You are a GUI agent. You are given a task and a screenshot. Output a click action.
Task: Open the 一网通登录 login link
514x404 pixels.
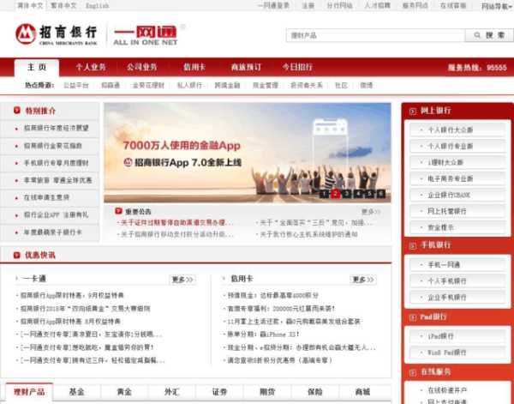click(274, 6)
